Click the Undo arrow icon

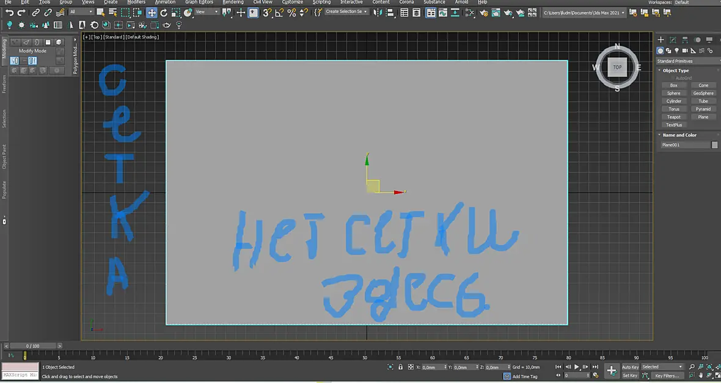pyautogui.click(x=9, y=13)
